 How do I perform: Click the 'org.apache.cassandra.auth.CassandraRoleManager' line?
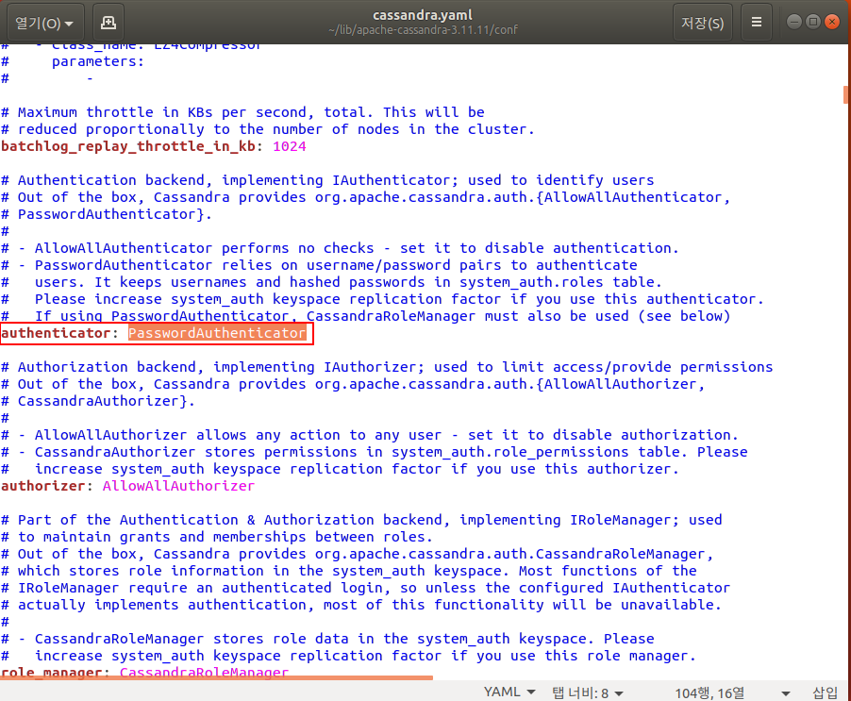(358, 554)
